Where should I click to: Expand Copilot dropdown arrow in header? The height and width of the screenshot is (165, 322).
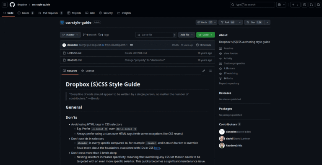[284, 5]
